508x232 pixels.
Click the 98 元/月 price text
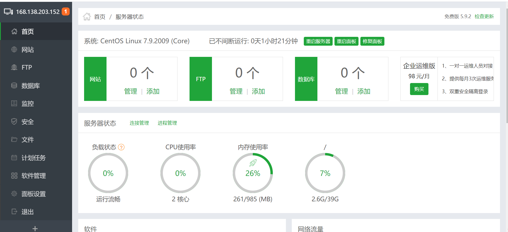(419, 76)
